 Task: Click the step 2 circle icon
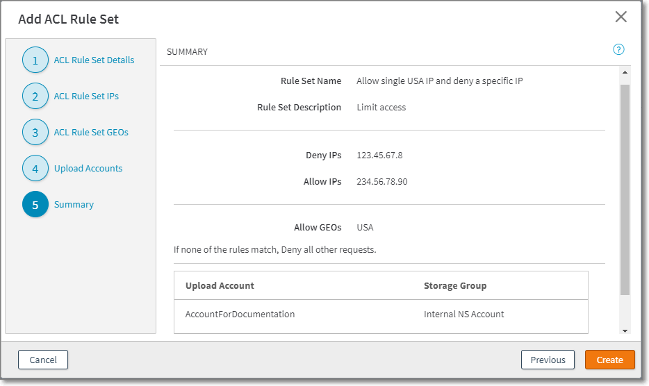click(x=35, y=96)
